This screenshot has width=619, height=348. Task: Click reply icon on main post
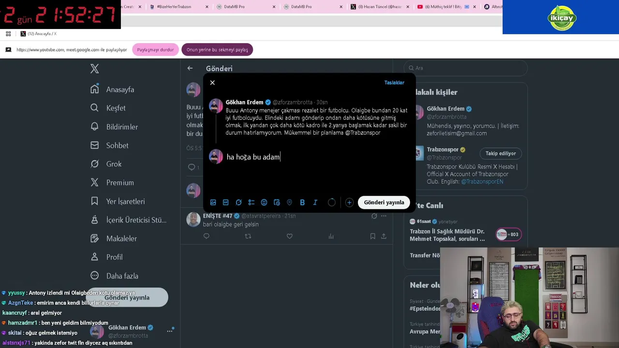click(x=192, y=167)
